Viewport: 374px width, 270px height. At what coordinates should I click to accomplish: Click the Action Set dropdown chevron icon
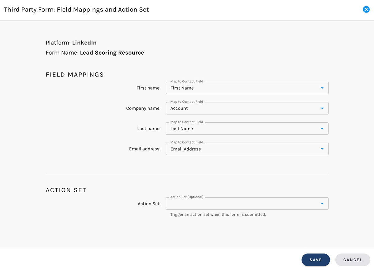[322, 204]
